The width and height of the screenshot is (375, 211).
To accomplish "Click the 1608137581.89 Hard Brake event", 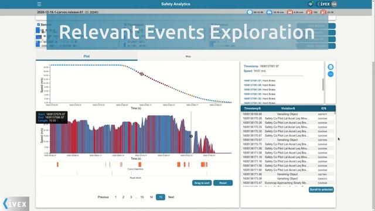I will pyautogui.click(x=260, y=90).
